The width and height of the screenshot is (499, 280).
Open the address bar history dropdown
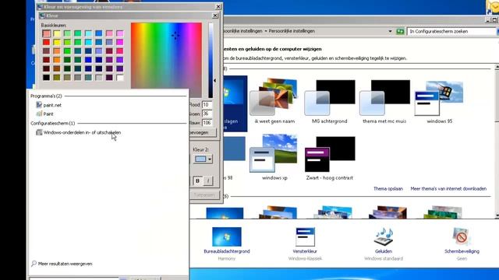[x=390, y=31]
